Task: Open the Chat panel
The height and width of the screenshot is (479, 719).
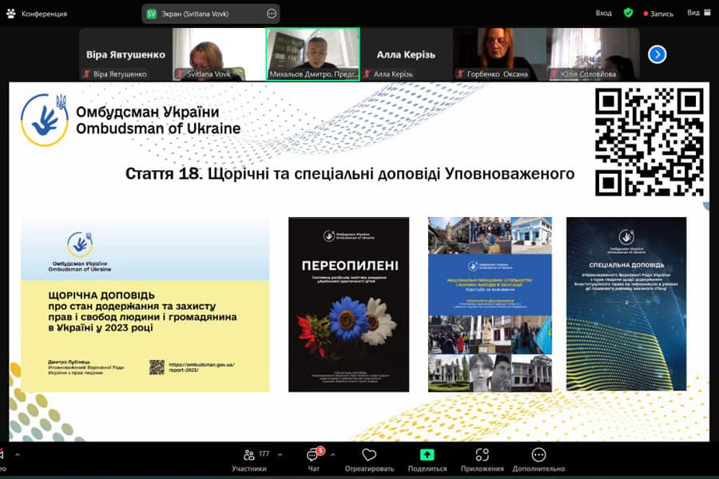Action: 314,460
